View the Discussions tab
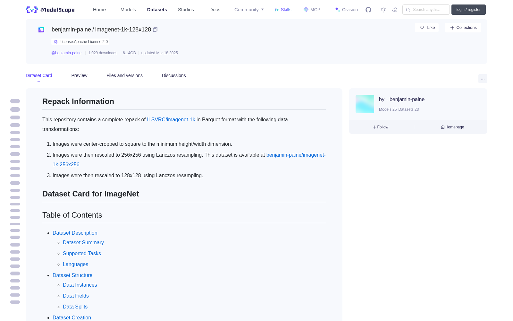 pyautogui.click(x=174, y=75)
